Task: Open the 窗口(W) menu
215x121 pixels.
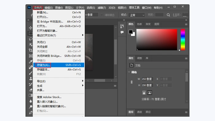Action: 147,8
